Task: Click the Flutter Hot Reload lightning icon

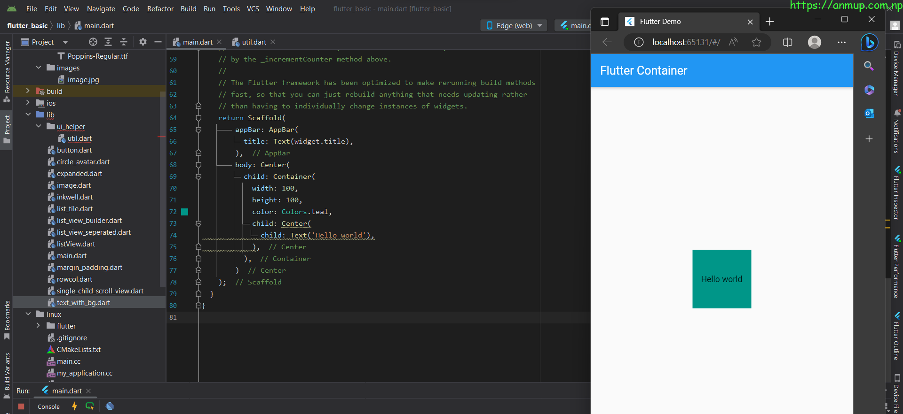Action: tap(74, 406)
